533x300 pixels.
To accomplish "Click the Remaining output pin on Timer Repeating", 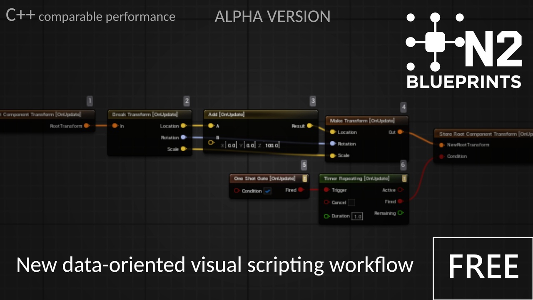I will pos(400,213).
